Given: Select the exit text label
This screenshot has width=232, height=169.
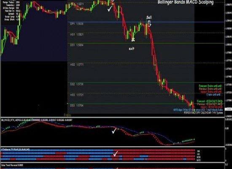Looking at the screenshot, I should point(132,49).
